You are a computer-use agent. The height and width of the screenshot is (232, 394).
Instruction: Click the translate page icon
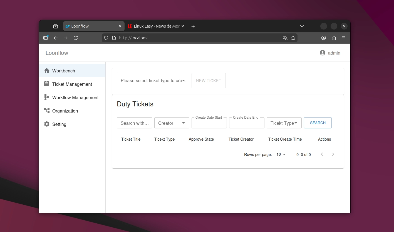coord(285,38)
